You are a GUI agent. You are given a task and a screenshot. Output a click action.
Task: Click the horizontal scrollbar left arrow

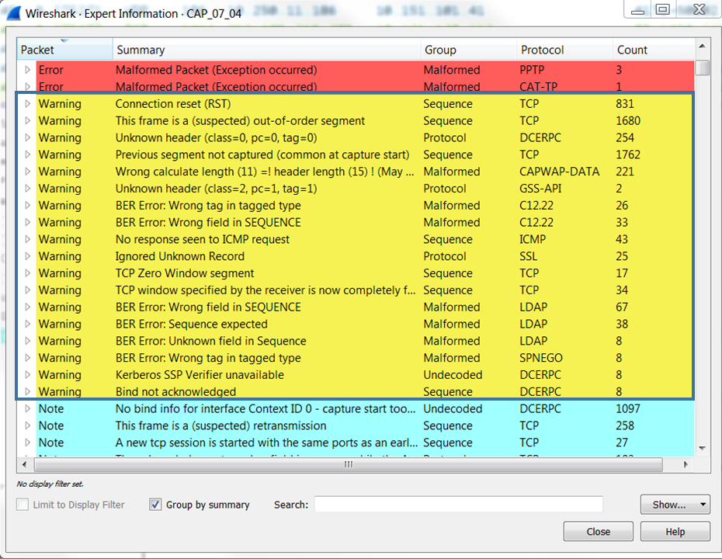click(24, 464)
